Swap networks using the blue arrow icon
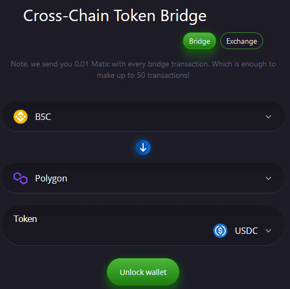The width and height of the screenshot is (290, 289). point(143,147)
